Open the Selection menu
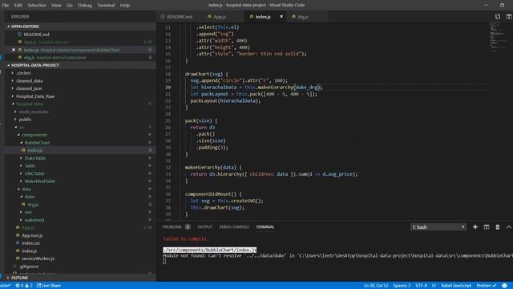 37,6
